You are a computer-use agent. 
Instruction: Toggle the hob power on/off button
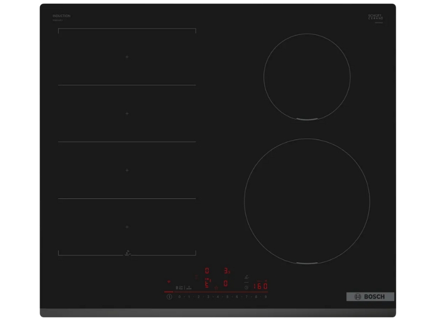tap(169, 297)
